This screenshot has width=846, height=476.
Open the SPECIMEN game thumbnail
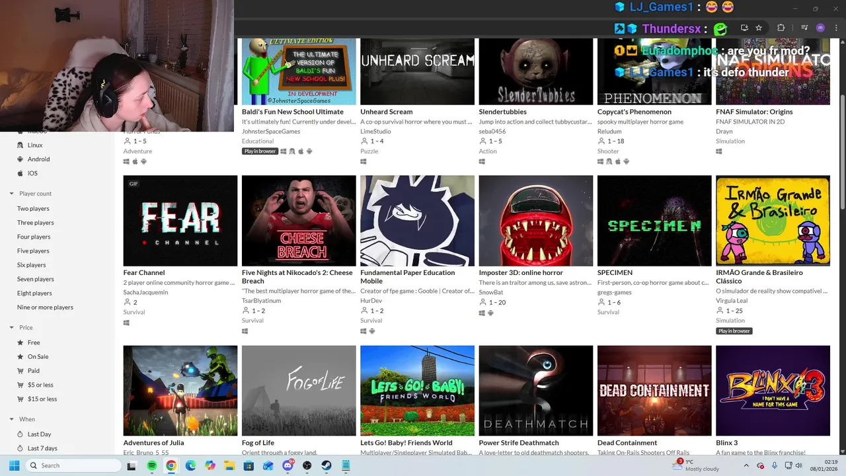[x=654, y=221]
